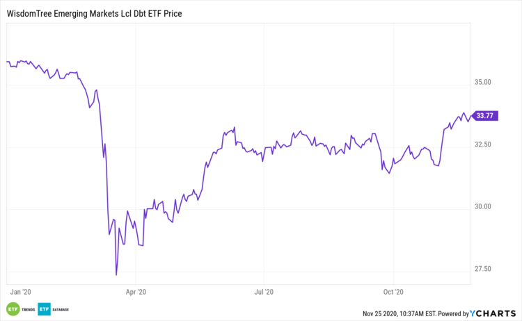The height and width of the screenshot is (321, 522).
Task: Click the blue ETF Database square logo
Action: [45, 308]
